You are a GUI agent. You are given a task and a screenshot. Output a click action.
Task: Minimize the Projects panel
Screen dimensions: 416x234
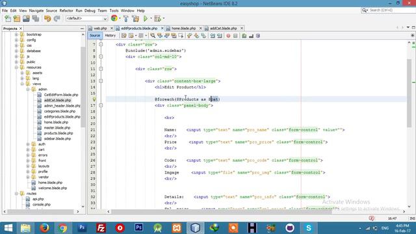click(82, 29)
